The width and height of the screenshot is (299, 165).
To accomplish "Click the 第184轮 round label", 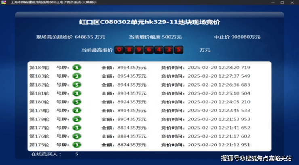I will click(x=39, y=68).
